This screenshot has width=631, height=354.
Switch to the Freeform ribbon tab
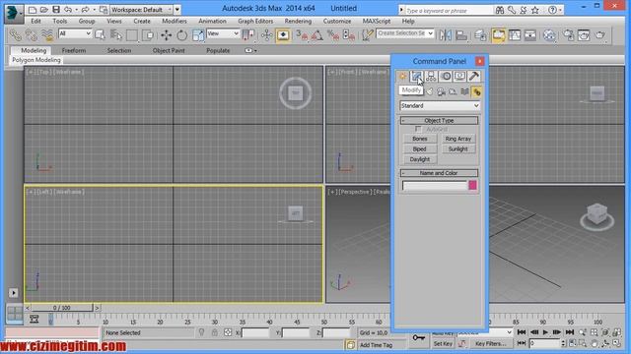74,50
